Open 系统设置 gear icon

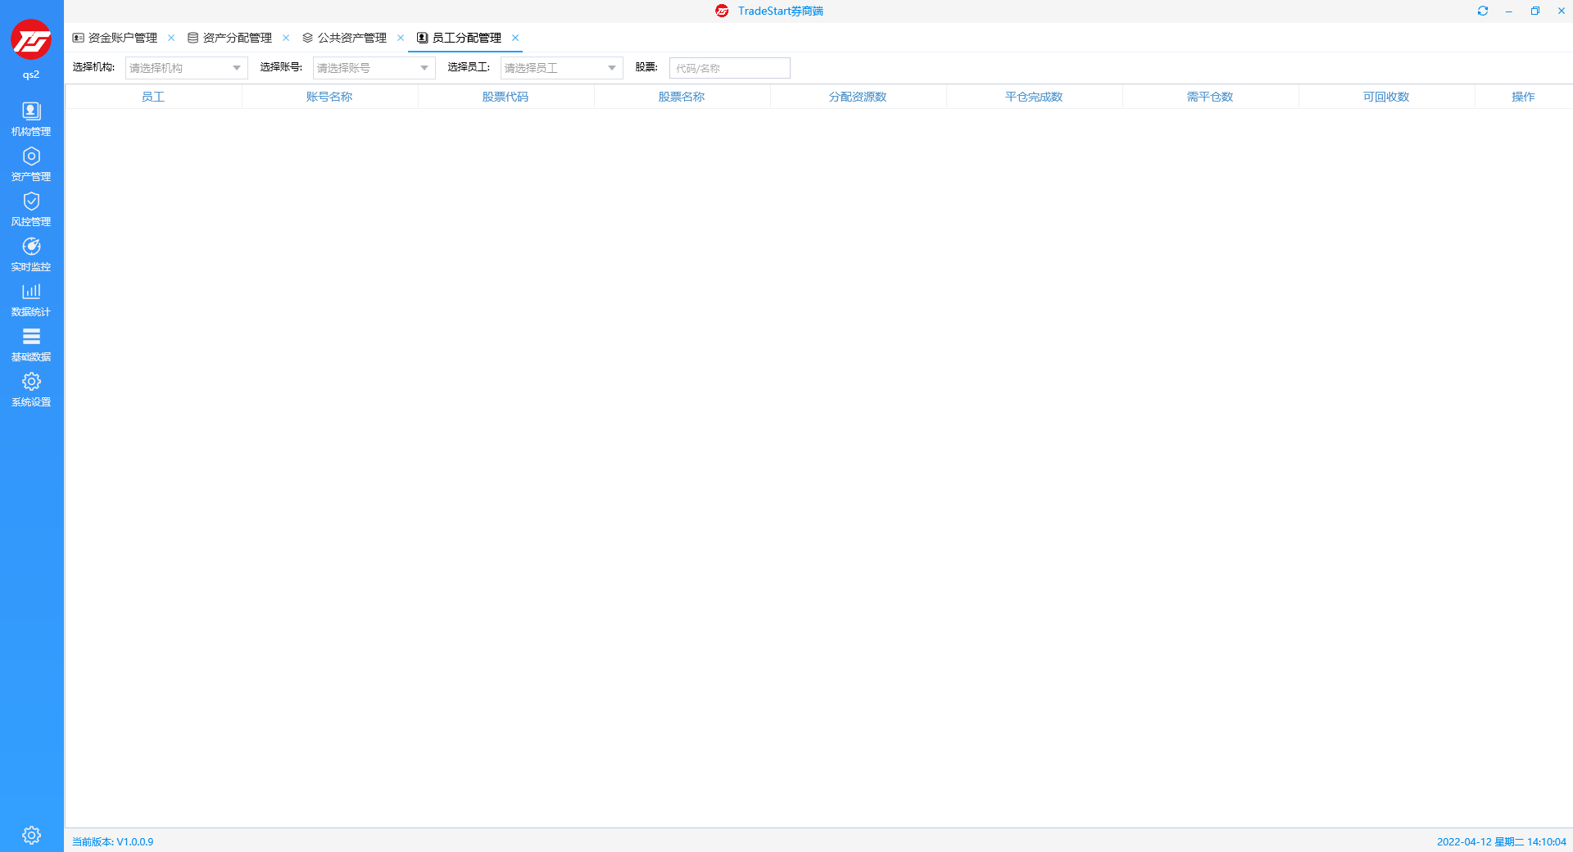pyautogui.click(x=31, y=388)
